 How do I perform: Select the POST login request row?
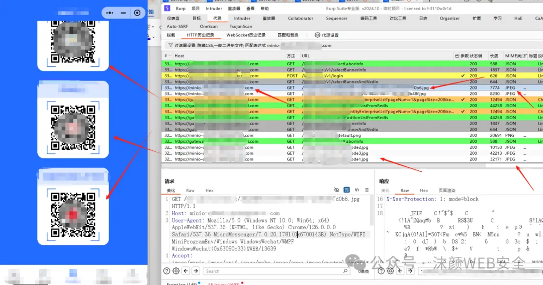(352, 76)
